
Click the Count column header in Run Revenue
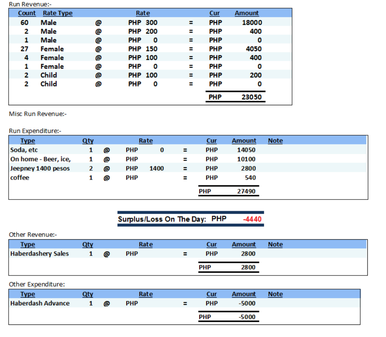[27, 13]
